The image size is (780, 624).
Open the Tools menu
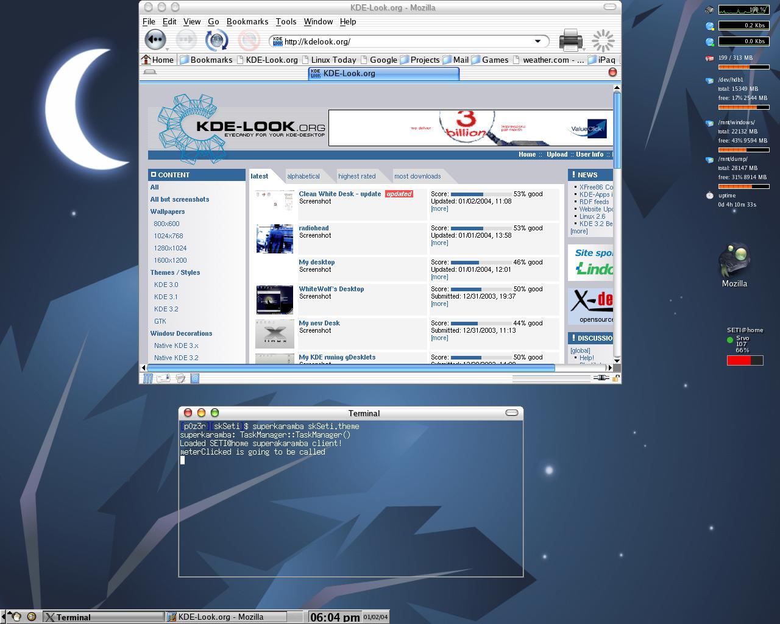286,21
